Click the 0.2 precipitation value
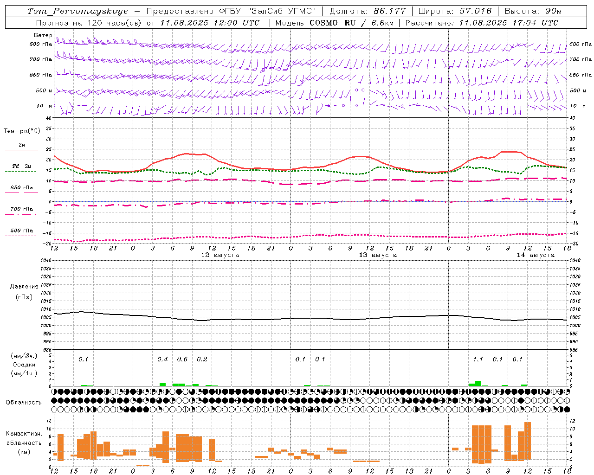Viewport: 594px width, 475px height. tap(202, 359)
